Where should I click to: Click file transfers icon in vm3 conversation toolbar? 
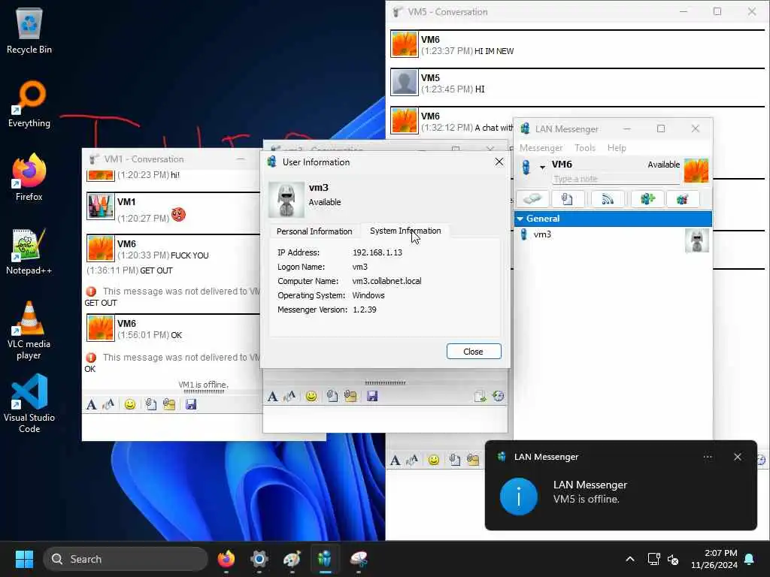pos(480,396)
